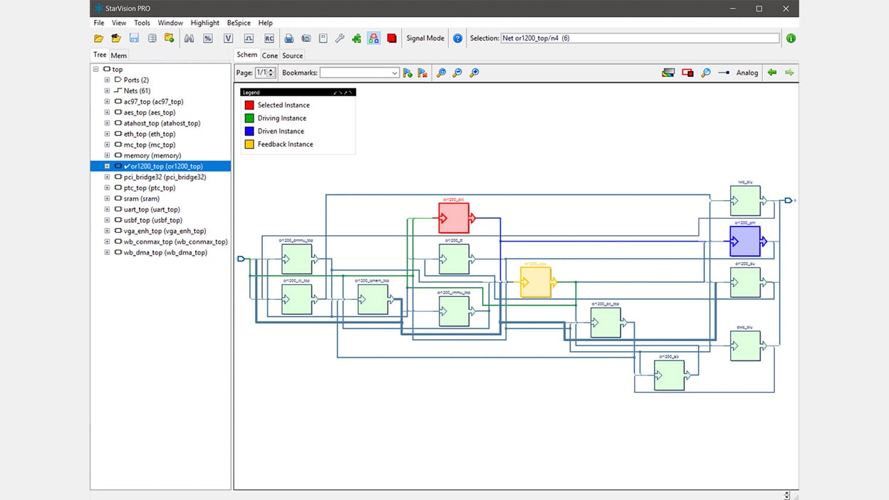Click the red Selected Instance legend swatch
Viewport: 889px width, 500px height.
249,105
